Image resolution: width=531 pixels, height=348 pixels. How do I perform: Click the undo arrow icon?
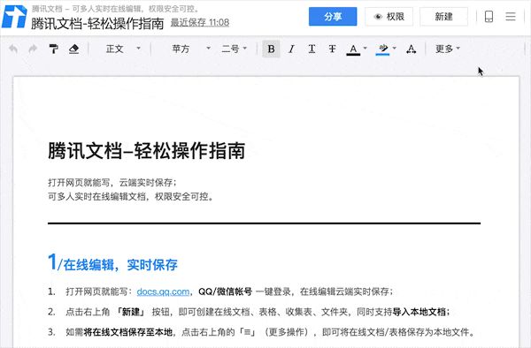(13, 49)
